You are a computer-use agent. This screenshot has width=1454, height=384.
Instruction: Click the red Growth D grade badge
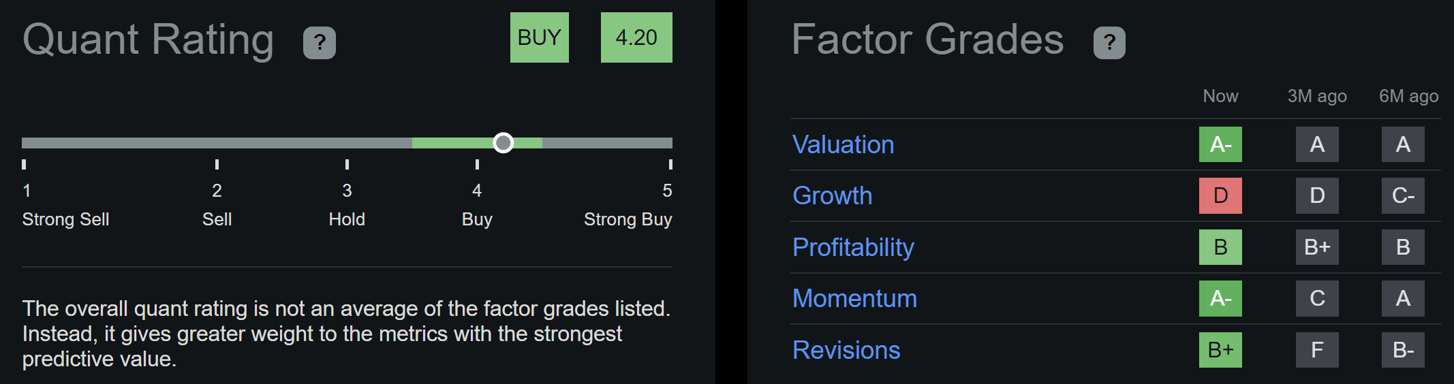click(x=1220, y=195)
